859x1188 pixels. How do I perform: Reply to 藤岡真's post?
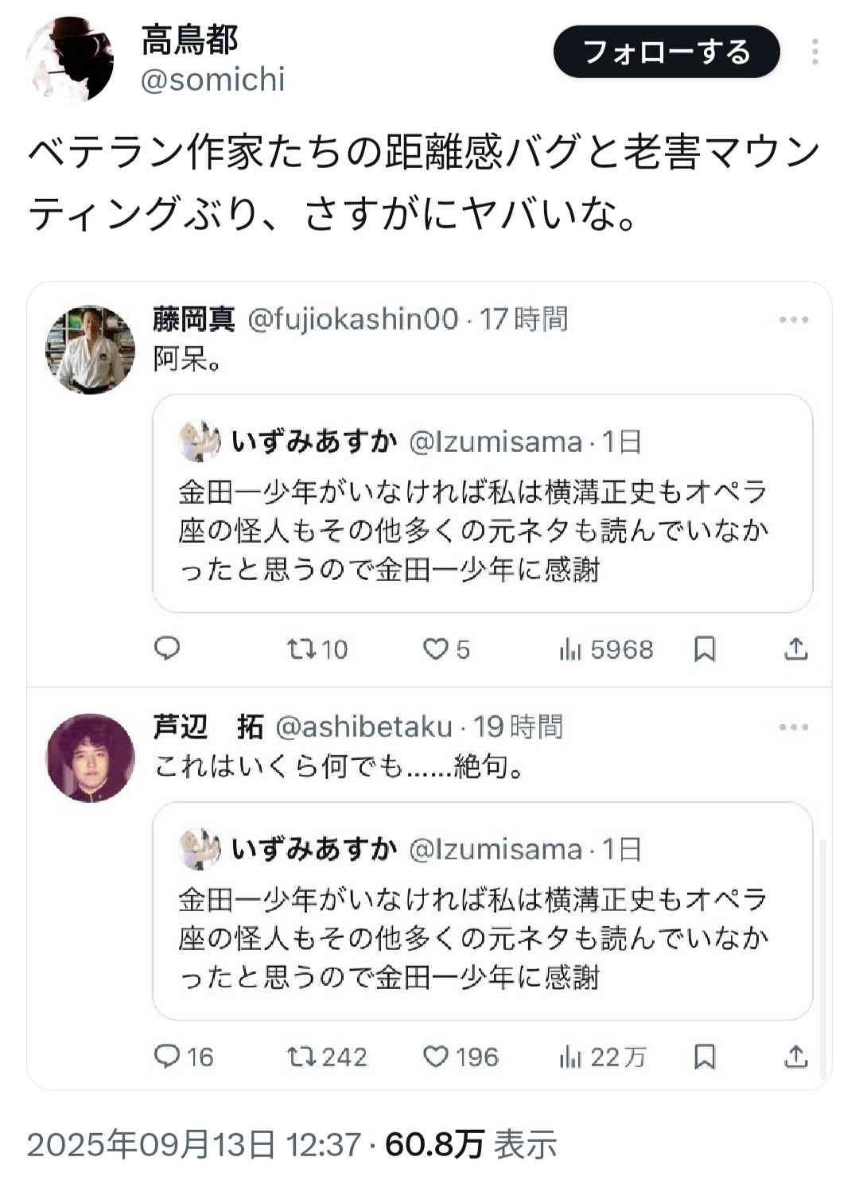point(167,649)
